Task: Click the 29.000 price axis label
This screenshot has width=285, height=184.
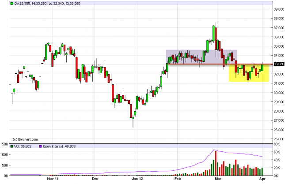Action: point(279,102)
